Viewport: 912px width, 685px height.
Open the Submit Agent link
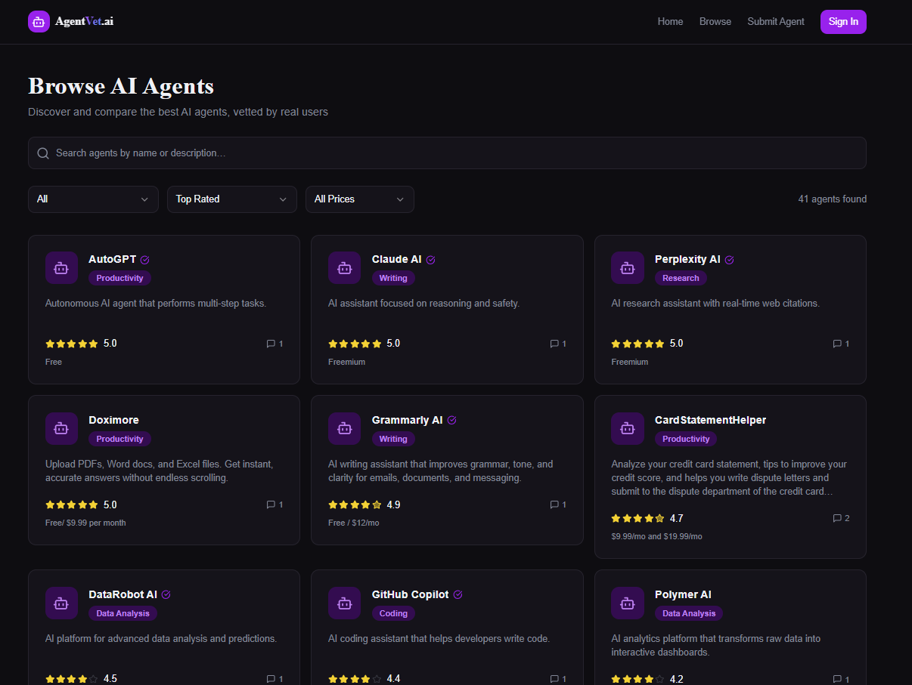[775, 21]
